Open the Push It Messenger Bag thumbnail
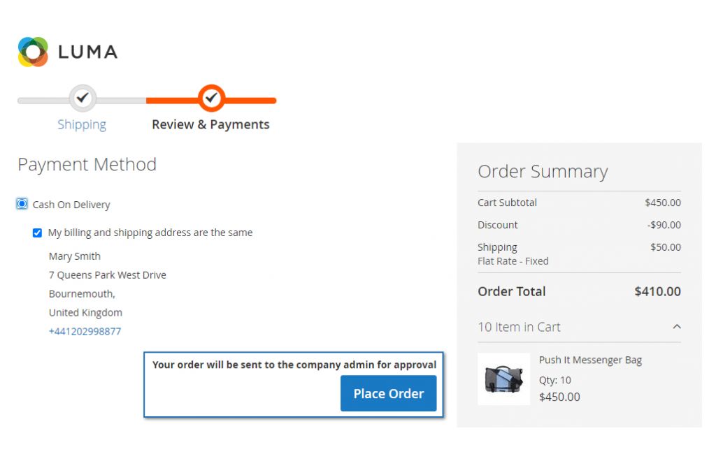 (x=503, y=379)
